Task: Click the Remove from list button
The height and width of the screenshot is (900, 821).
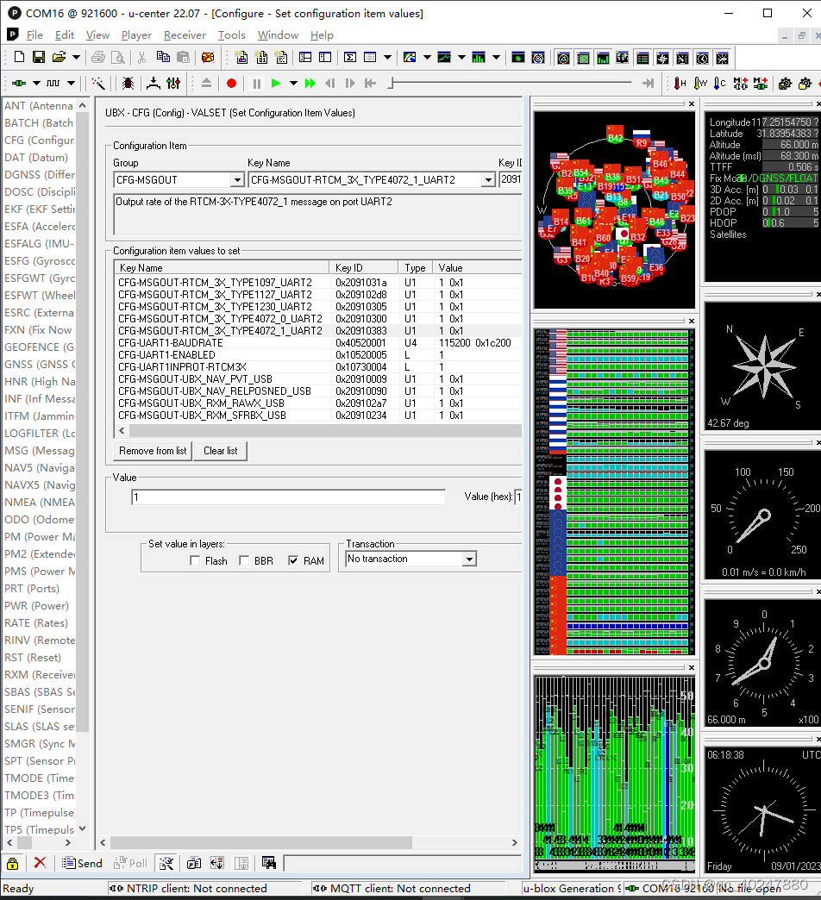Action: click(x=153, y=451)
